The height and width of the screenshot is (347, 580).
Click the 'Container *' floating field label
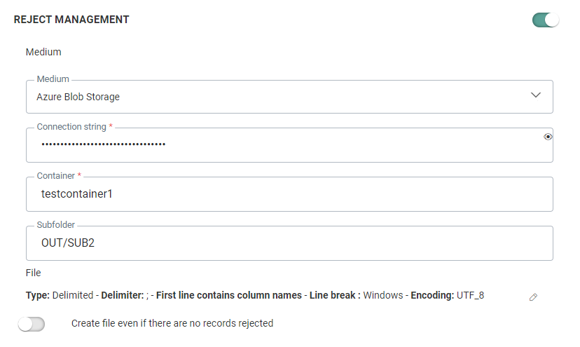(x=59, y=176)
